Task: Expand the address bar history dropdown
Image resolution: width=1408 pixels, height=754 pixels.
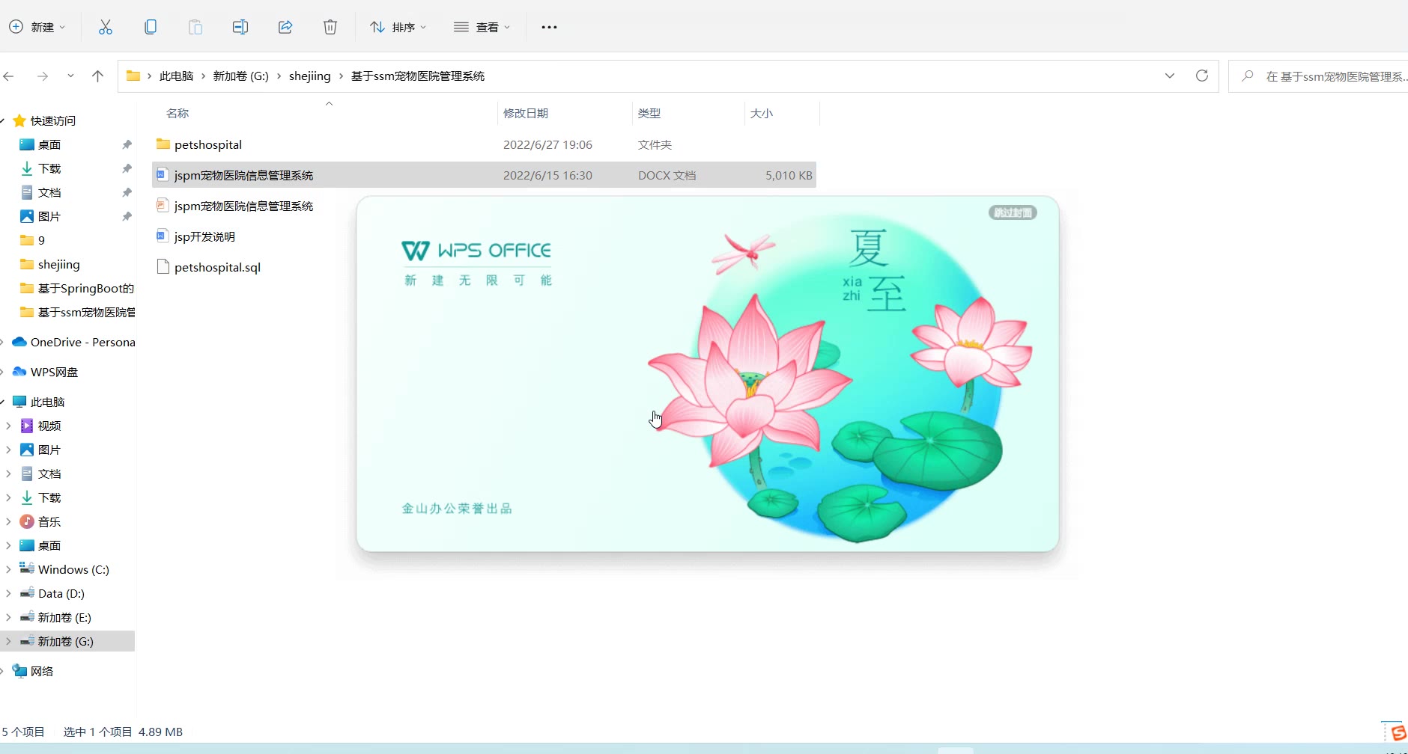Action: pyautogui.click(x=1170, y=76)
